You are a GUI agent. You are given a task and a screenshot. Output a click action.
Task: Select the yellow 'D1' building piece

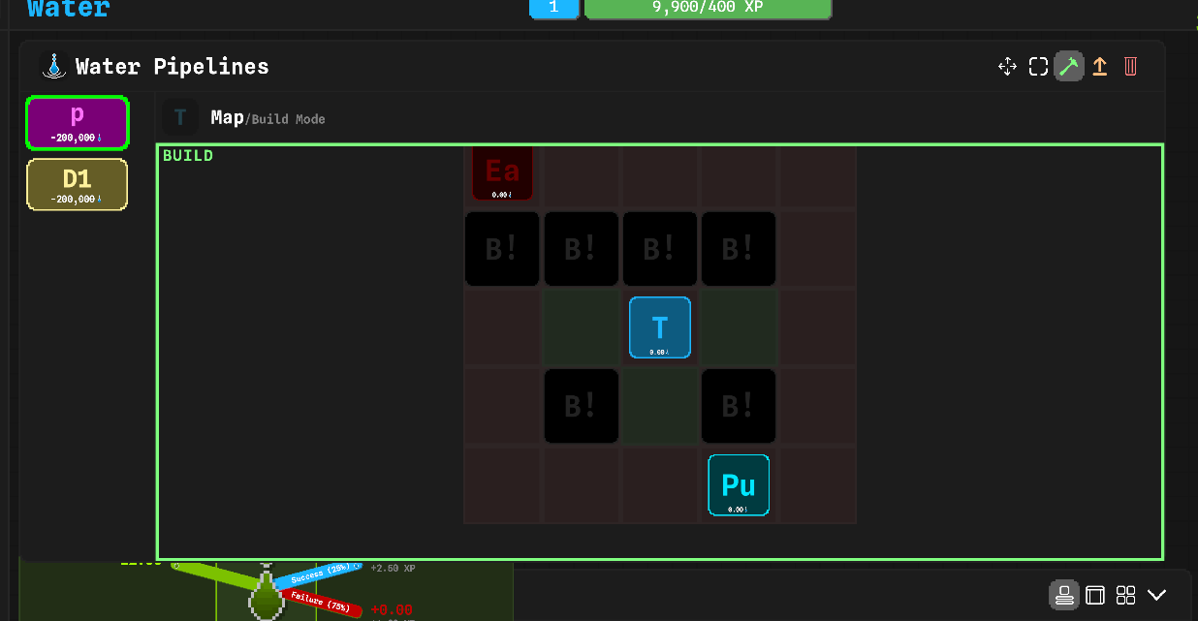click(77, 185)
